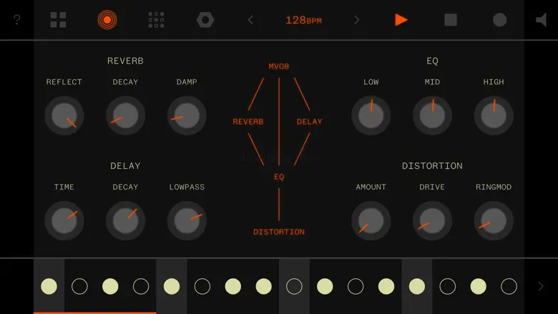The width and height of the screenshot is (558, 314).
Task: Click the REVERB section heading above the knobs
Action: [x=125, y=61]
